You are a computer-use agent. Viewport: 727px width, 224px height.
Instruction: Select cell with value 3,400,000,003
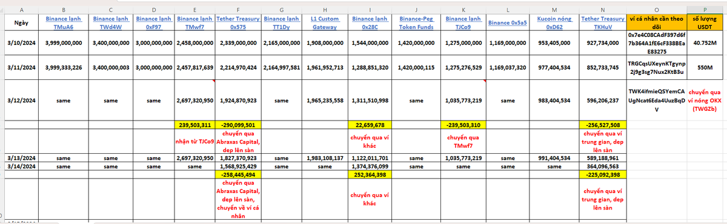coord(110,68)
